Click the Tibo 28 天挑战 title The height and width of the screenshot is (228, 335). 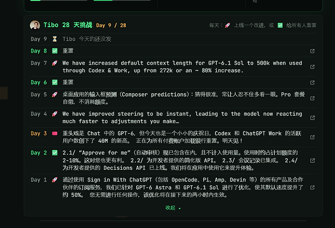(68, 25)
